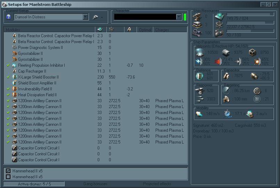Image resolution: width=280 pixels, height=188 pixels.
Task: Open the Projected effects section
Action: (157, 184)
